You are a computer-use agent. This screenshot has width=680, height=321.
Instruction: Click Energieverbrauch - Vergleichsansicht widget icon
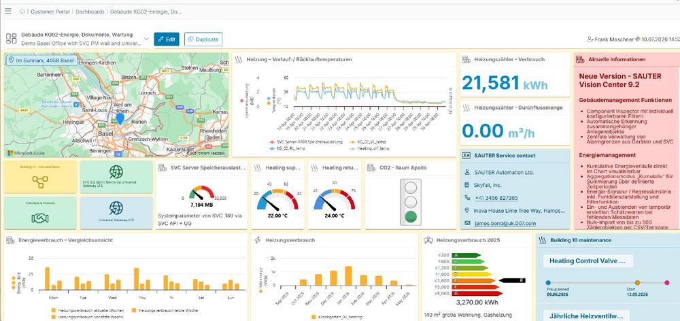coord(10,240)
